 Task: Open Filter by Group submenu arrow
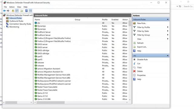pyautogui.click(x=168, y=35)
